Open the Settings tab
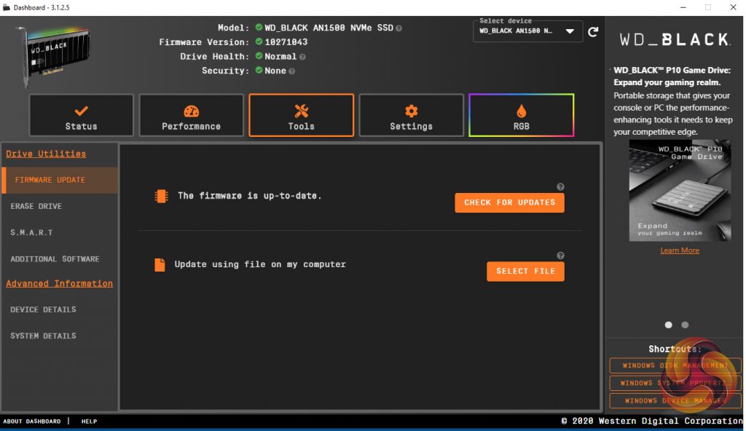This screenshot has width=746, height=431. point(411,116)
